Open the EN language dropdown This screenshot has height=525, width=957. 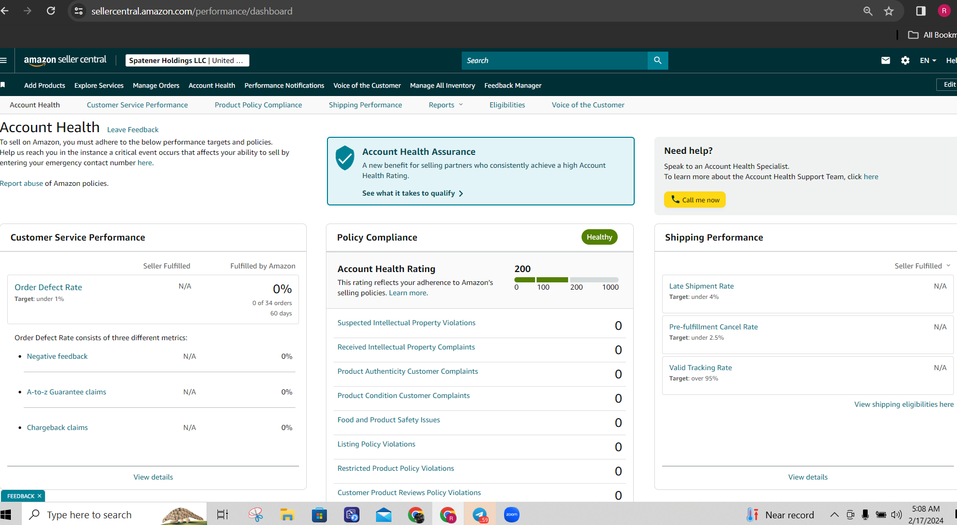click(x=928, y=60)
